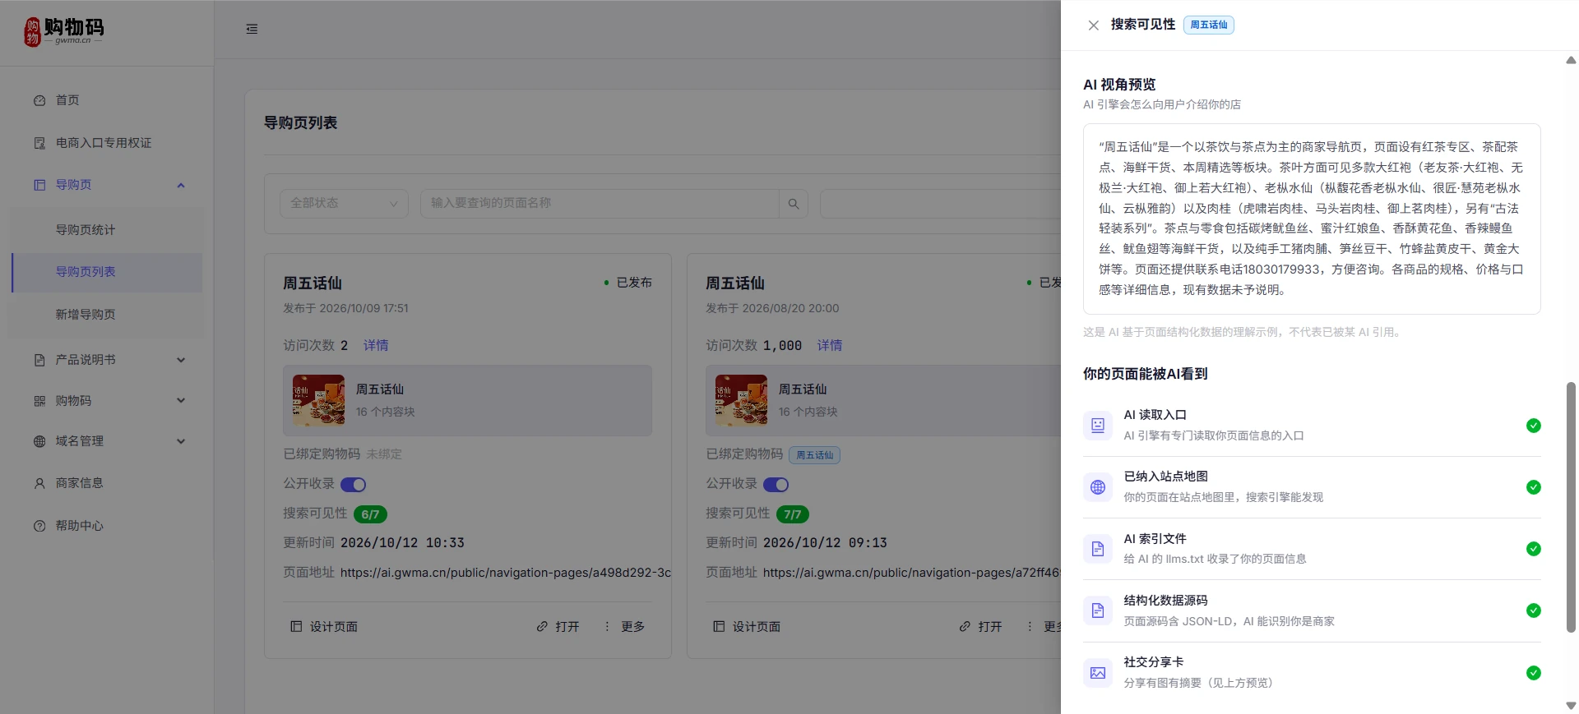Click the 7/7 搜索可见性 badge
This screenshot has height=714, width=1579.
click(793, 514)
